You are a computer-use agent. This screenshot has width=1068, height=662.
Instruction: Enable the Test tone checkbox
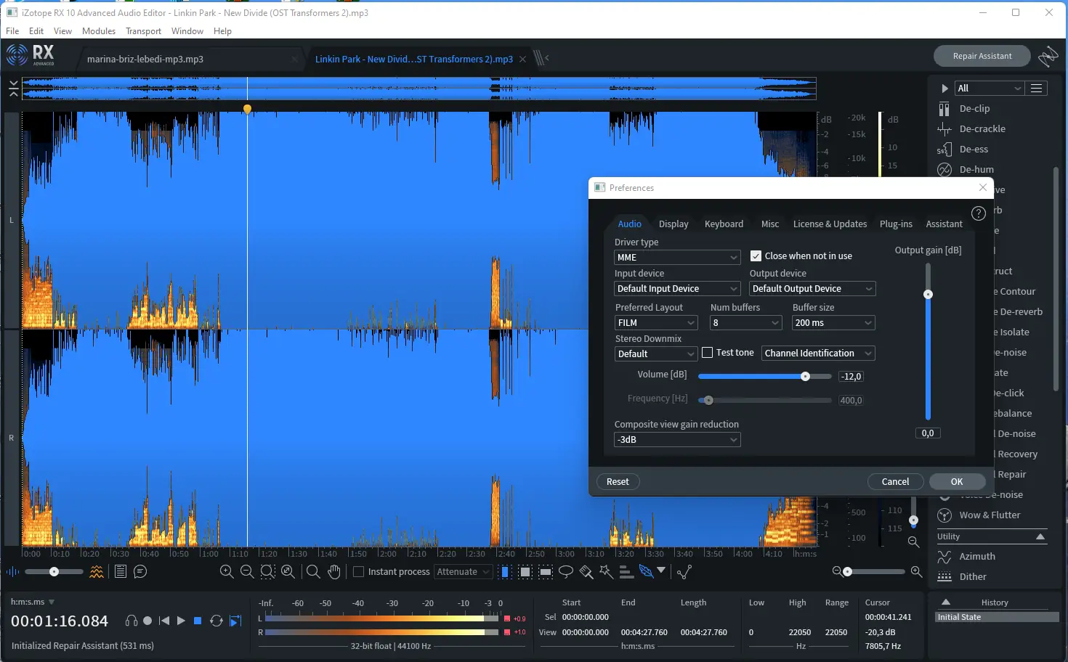point(708,353)
